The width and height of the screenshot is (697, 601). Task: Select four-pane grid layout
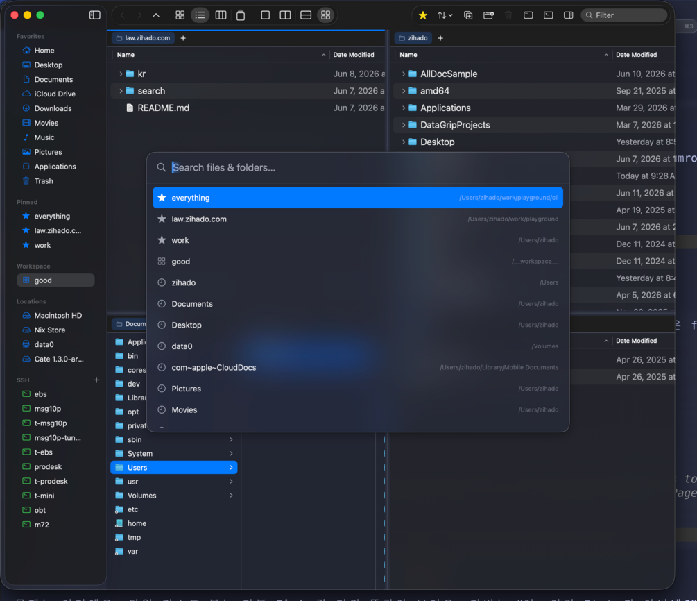coord(326,15)
